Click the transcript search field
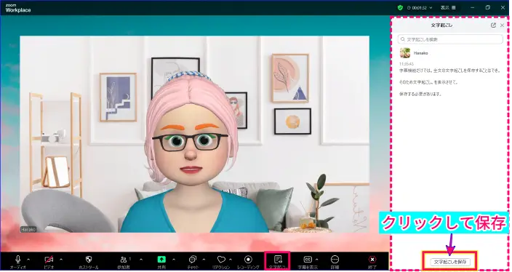 click(450, 39)
